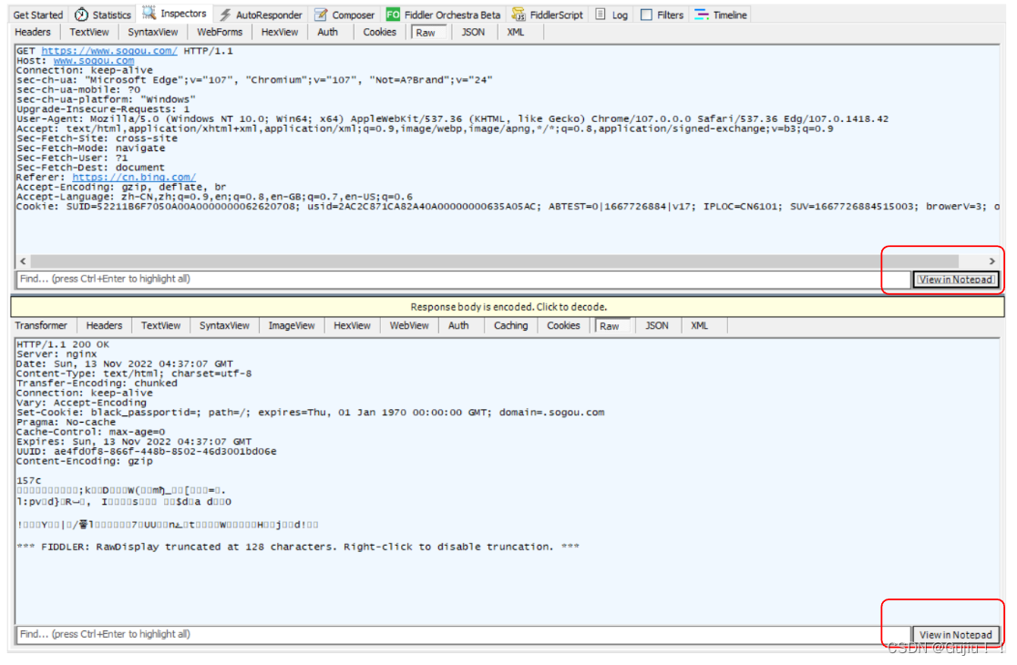
Task: Open the https://cn.bing.com/ Referer link
Action: coord(134,177)
